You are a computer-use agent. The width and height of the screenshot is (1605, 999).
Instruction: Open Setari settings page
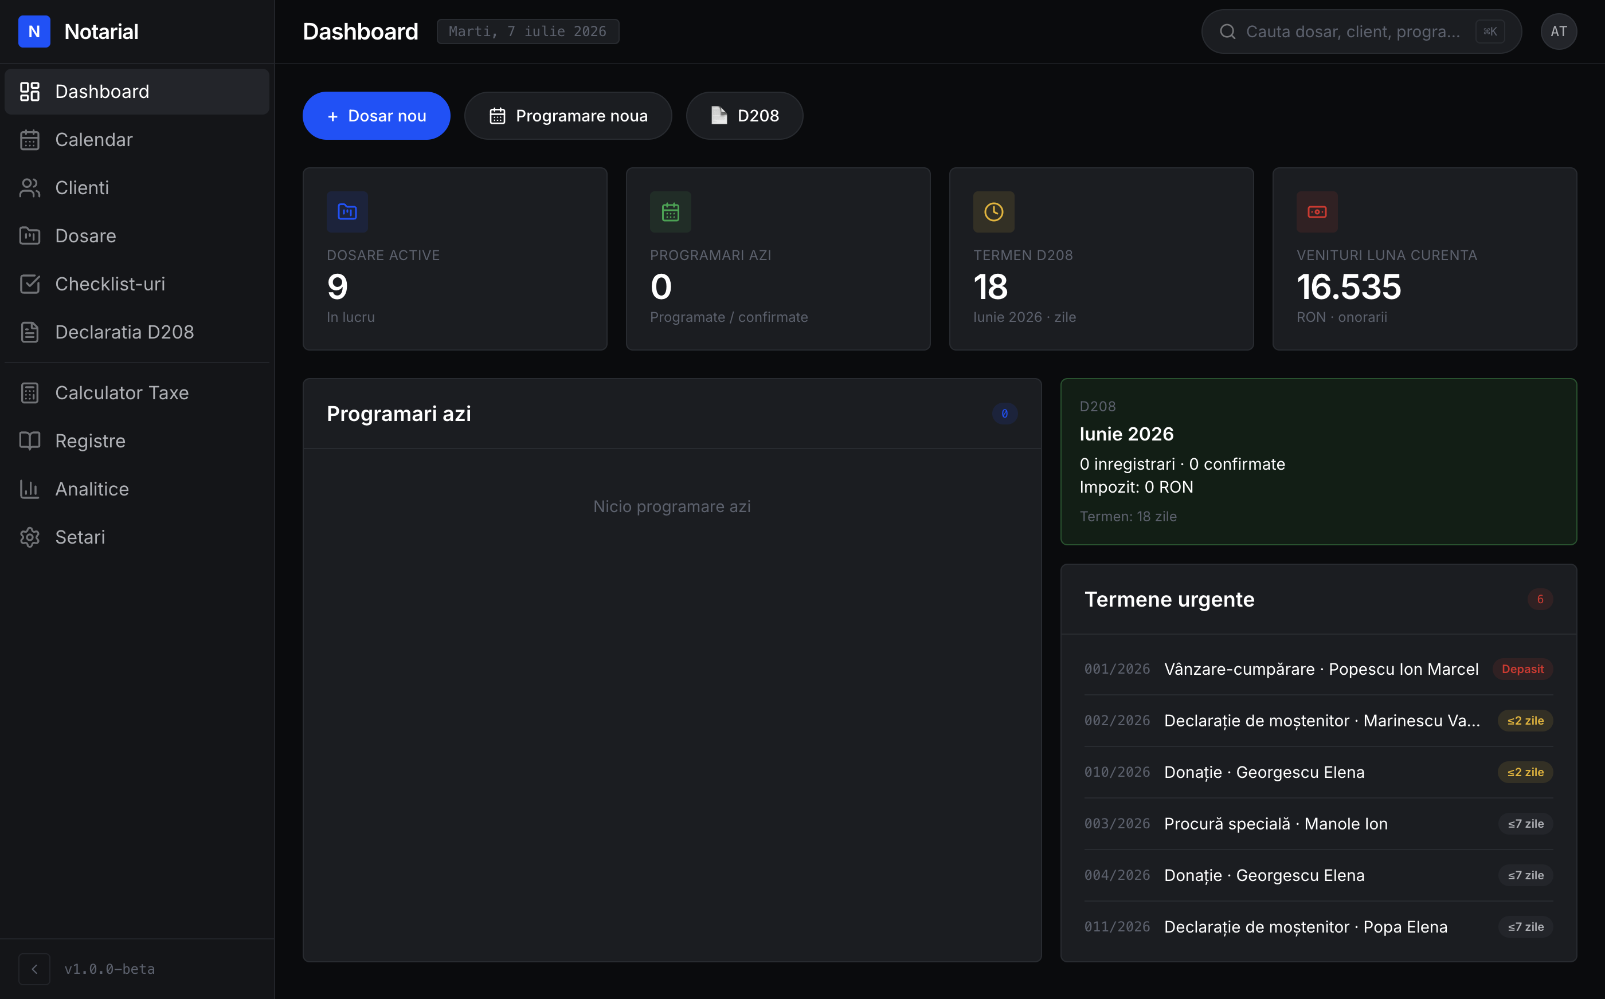click(137, 537)
